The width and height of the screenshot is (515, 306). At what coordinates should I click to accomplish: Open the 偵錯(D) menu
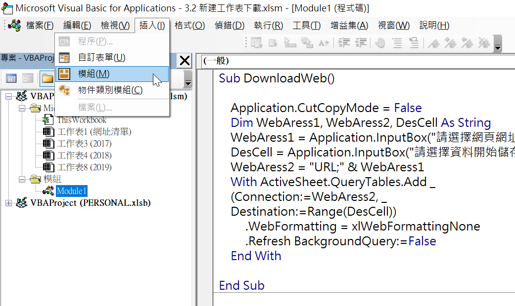[x=230, y=25]
